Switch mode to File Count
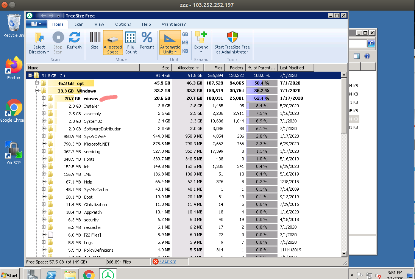The width and height of the screenshot is (415, 279). [131, 43]
